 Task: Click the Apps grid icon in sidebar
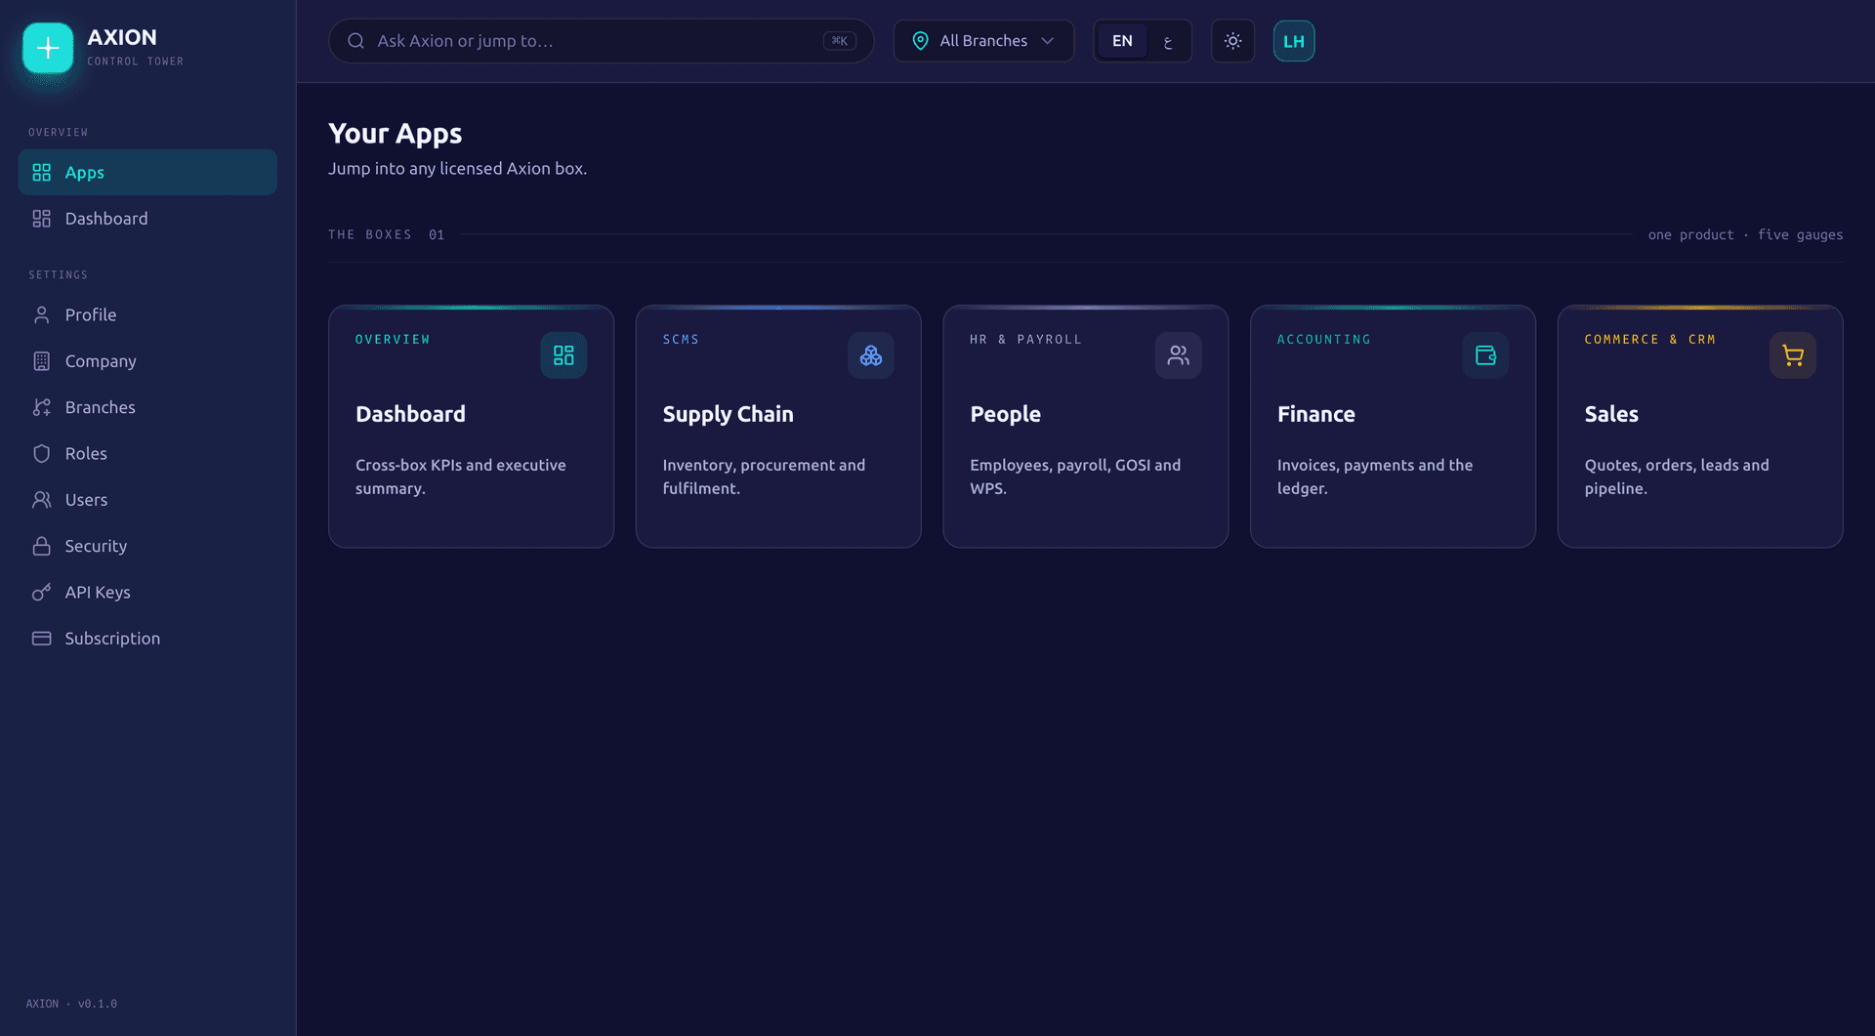coord(41,173)
